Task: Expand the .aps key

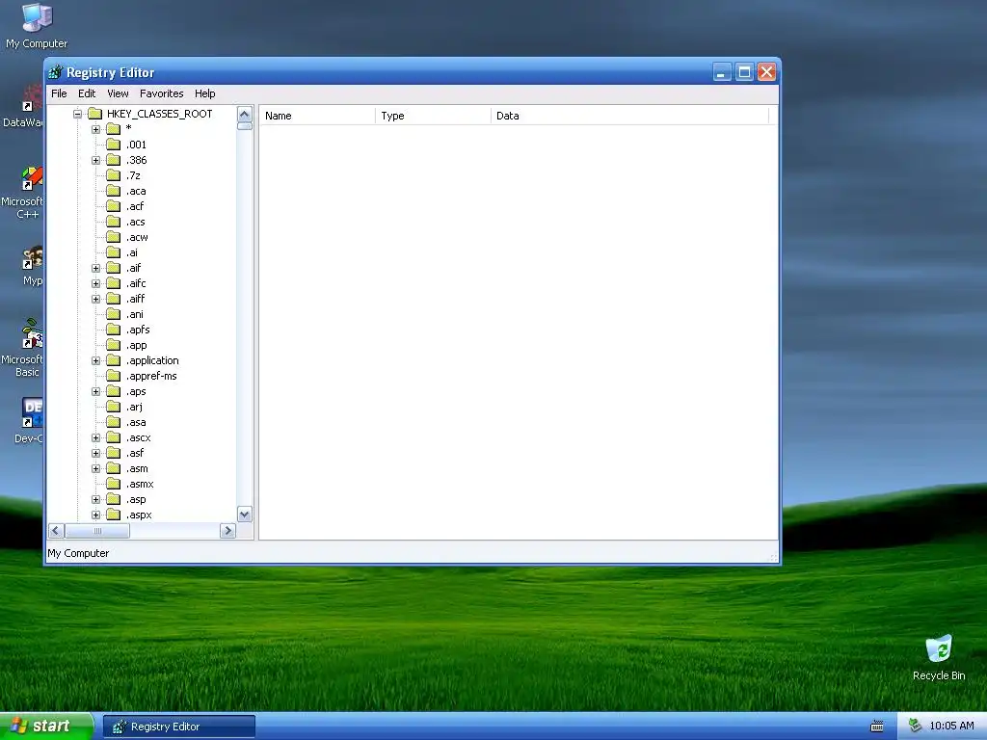Action: coord(95,391)
